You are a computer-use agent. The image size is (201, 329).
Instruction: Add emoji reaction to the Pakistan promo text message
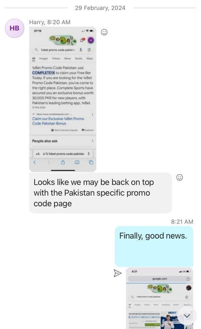[179, 177]
